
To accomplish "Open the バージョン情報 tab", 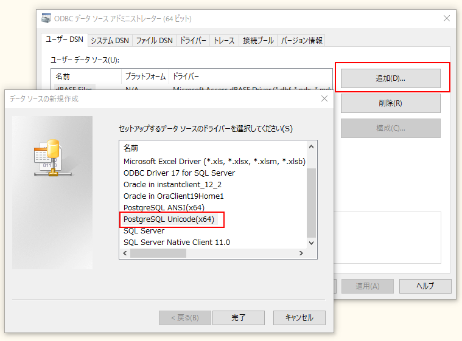I will tap(301, 41).
